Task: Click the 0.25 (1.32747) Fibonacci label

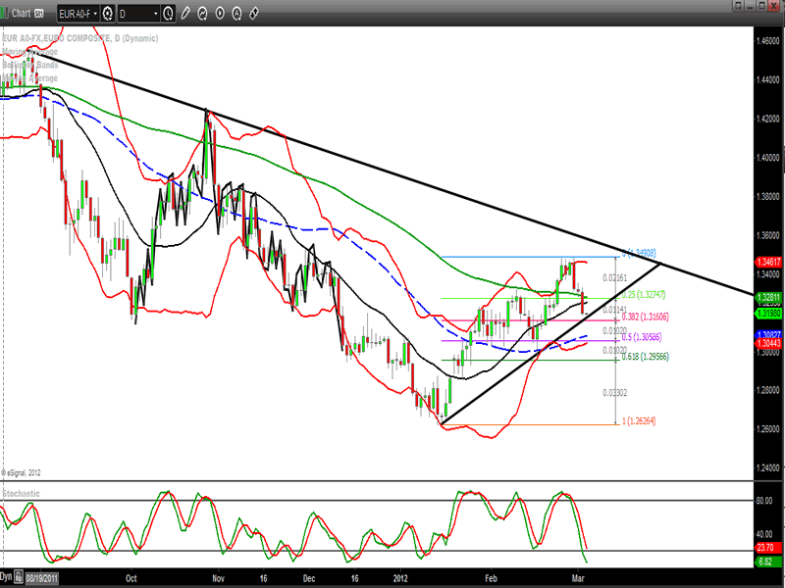Action: tap(644, 295)
